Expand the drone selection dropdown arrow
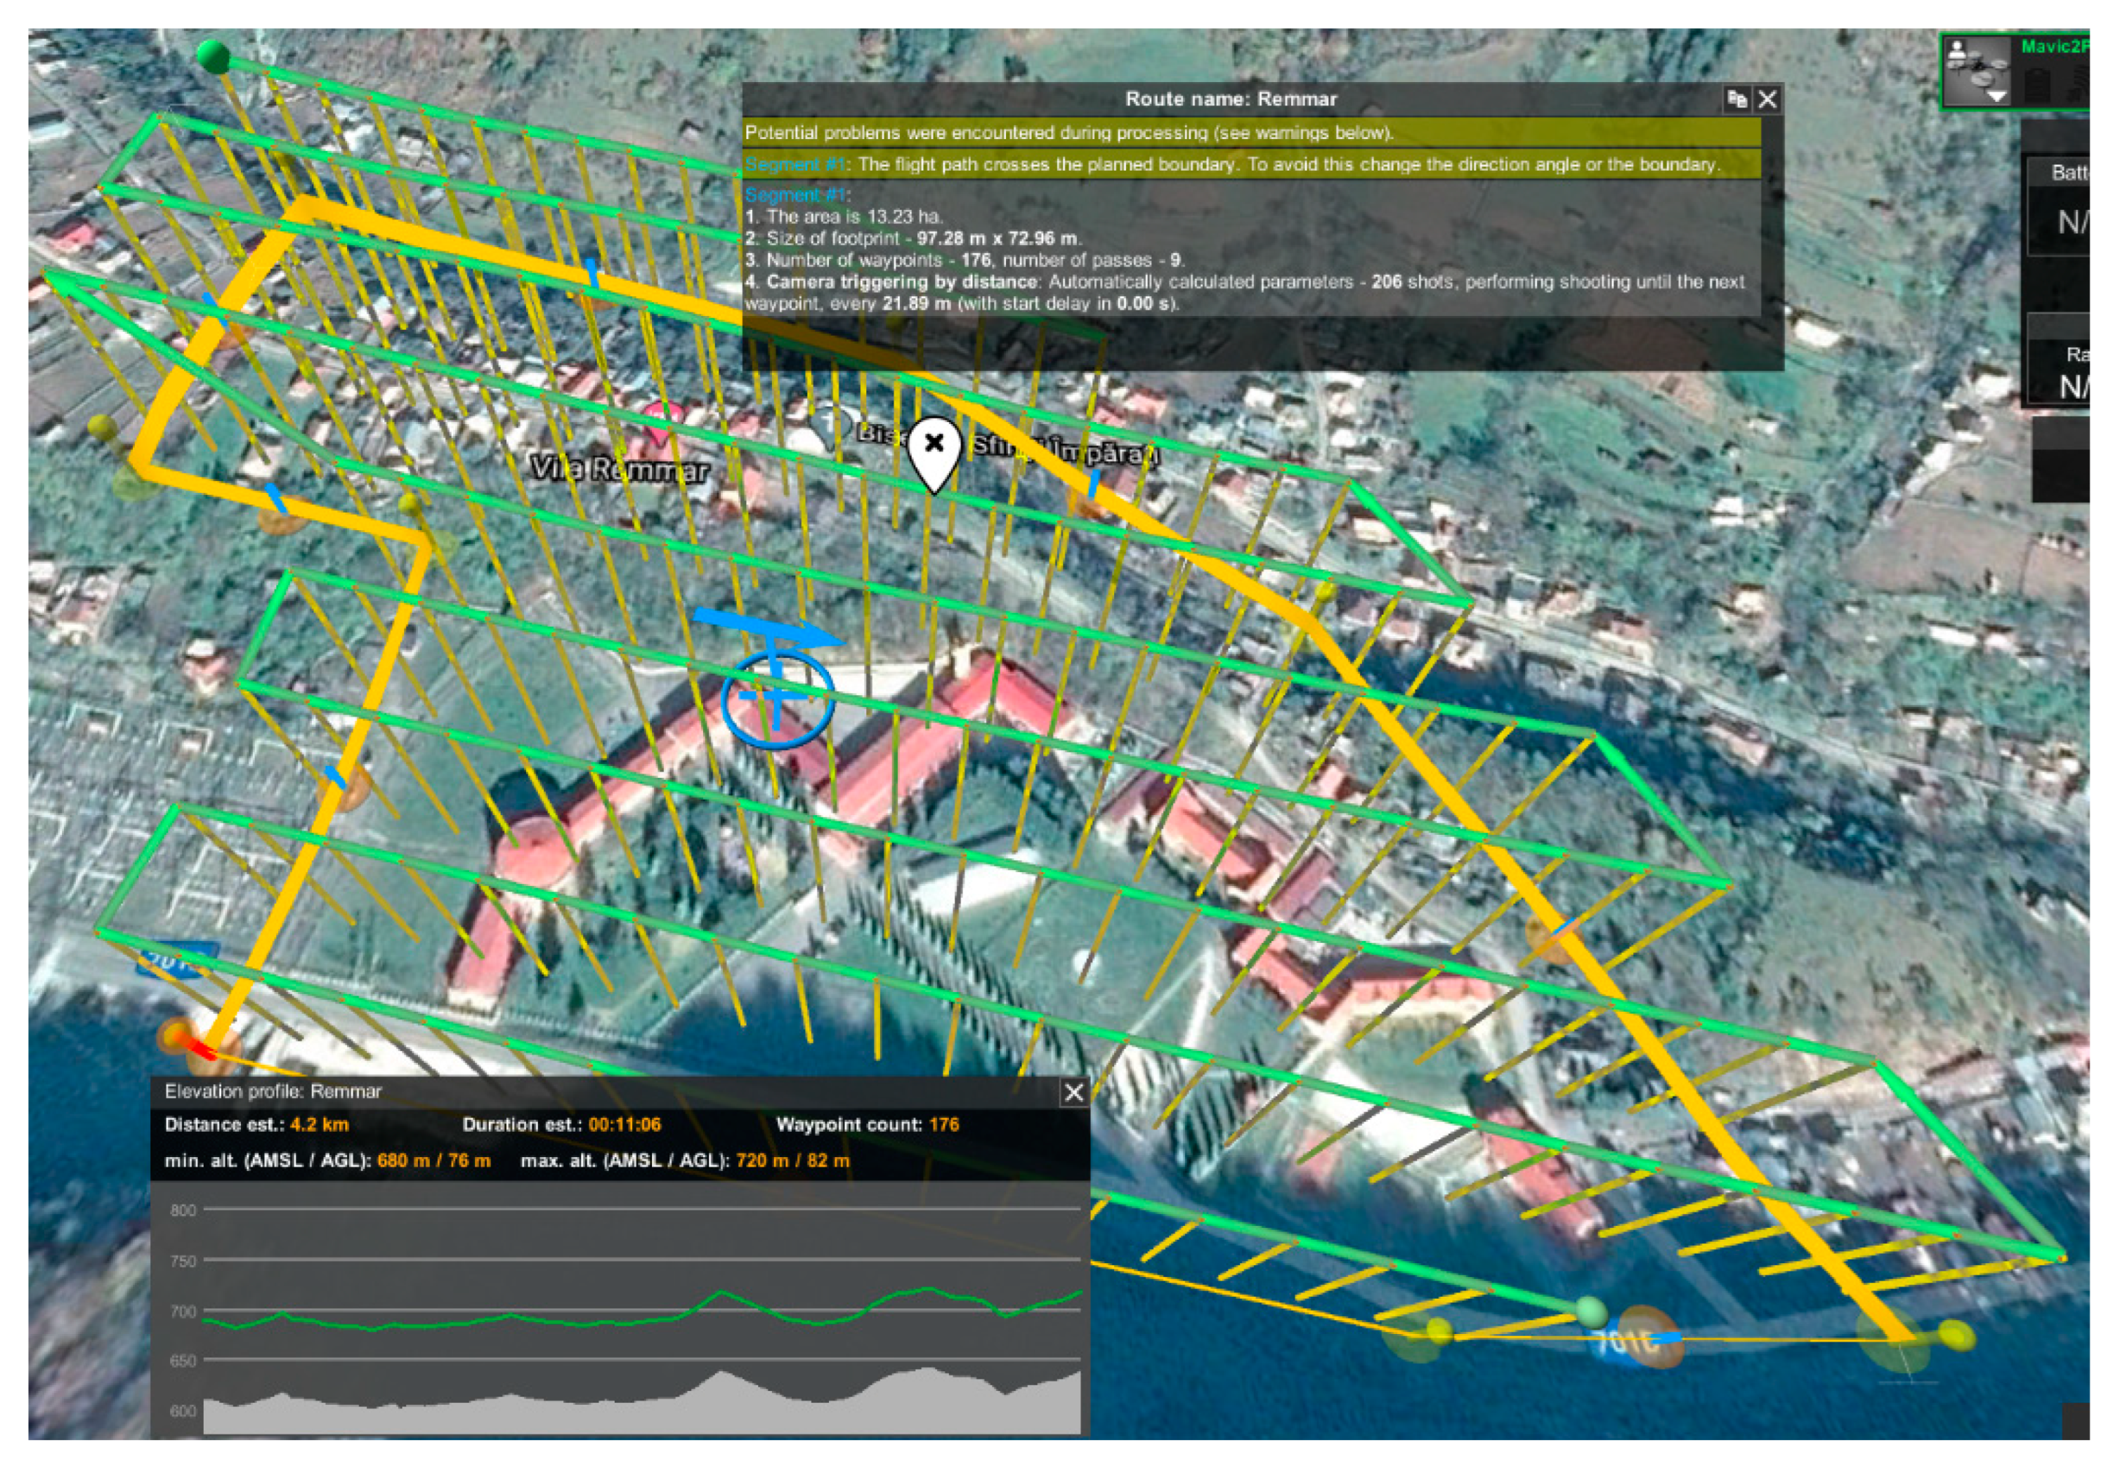This screenshot has width=2120, height=1473. click(x=1997, y=96)
